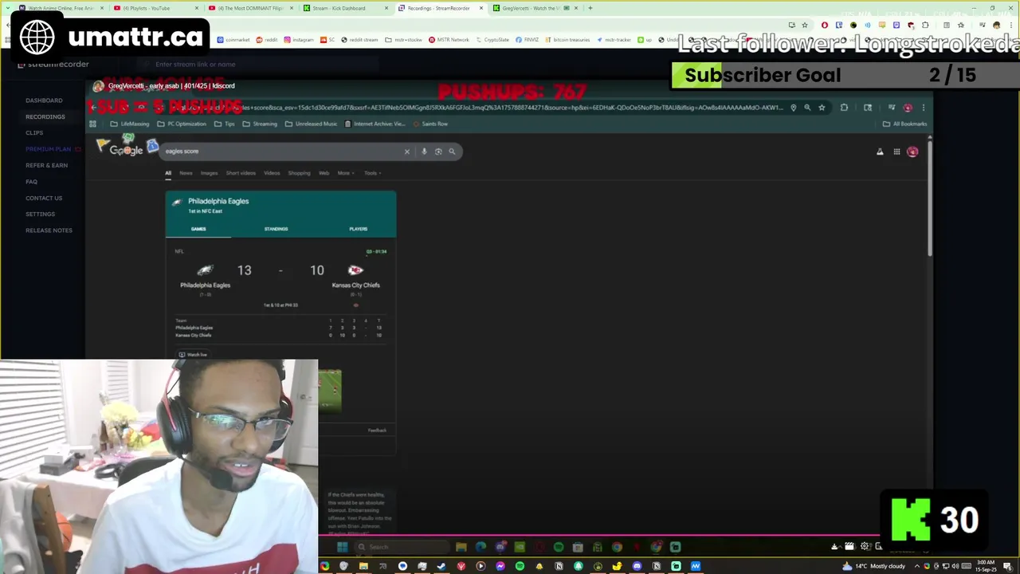Switch Google results to Shopping tab
The image size is (1020, 574).
click(299, 173)
